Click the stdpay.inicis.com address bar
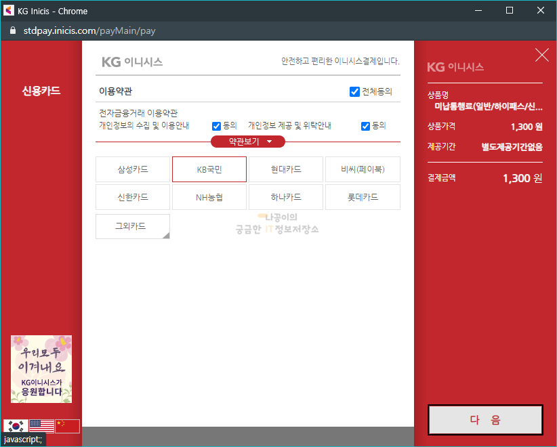The image size is (557, 447). coord(89,30)
